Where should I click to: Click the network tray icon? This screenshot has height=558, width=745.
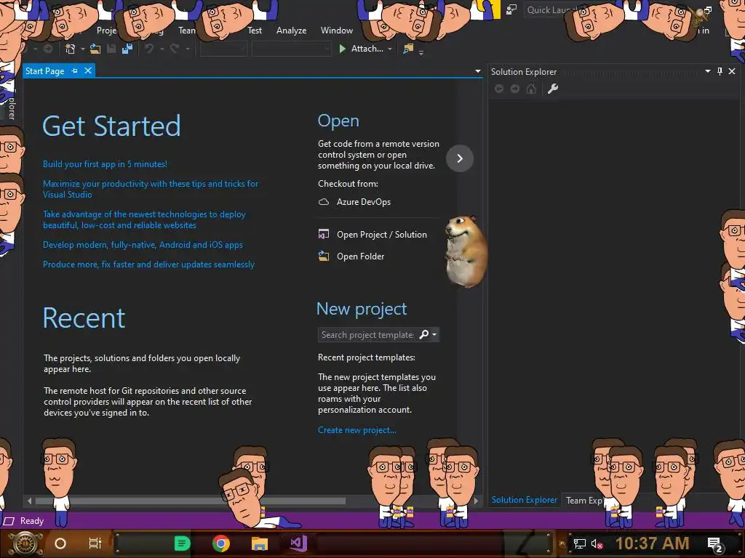pos(580,543)
